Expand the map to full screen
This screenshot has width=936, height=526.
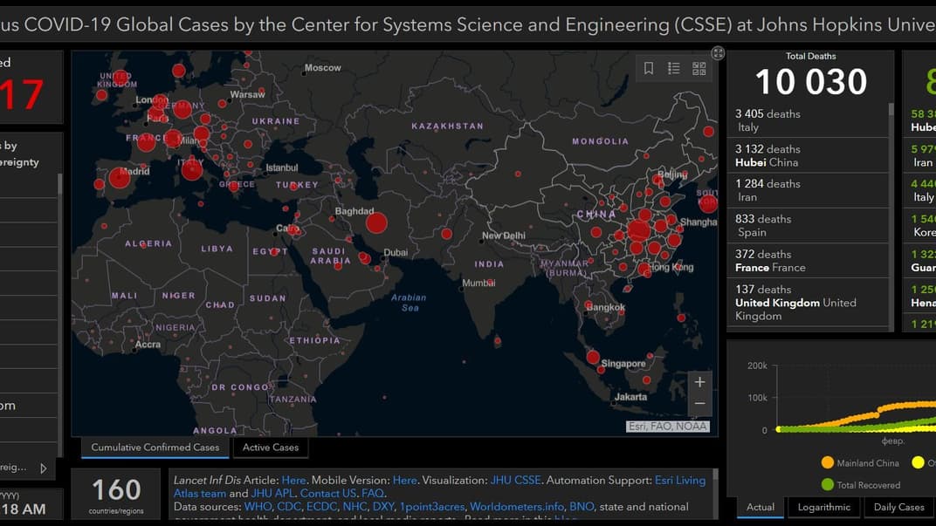coord(718,53)
